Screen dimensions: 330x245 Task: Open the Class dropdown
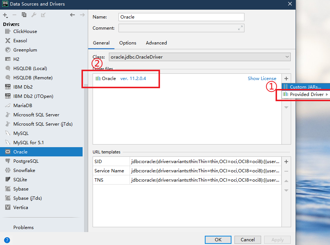point(287,57)
